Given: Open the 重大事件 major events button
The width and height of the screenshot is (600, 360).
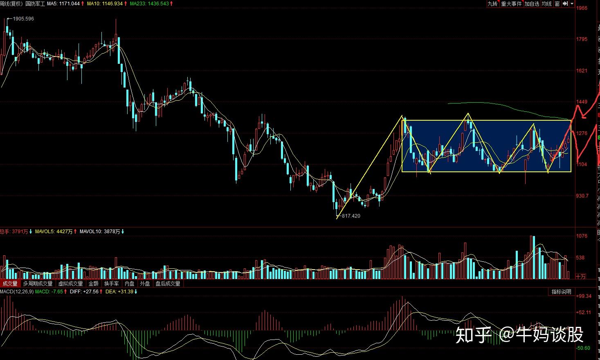Looking at the screenshot, I should 511,4.
